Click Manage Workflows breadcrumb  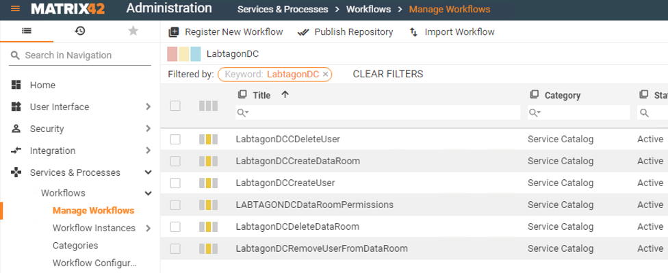[450, 9]
